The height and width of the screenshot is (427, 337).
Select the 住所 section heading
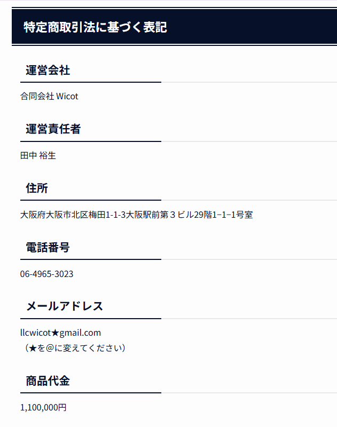coord(37,188)
